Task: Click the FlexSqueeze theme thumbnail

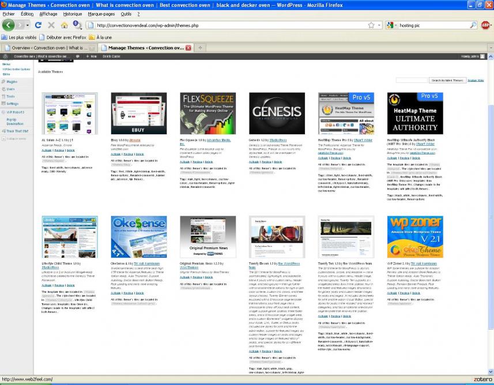Action: coord(208,114)
